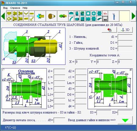Click the Z coordinate field
Viewport: 137px width, 131px height.
click(125, 62)
